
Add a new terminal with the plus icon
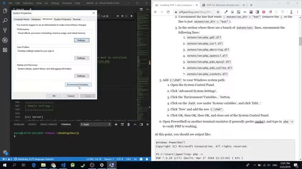(116, 124)
